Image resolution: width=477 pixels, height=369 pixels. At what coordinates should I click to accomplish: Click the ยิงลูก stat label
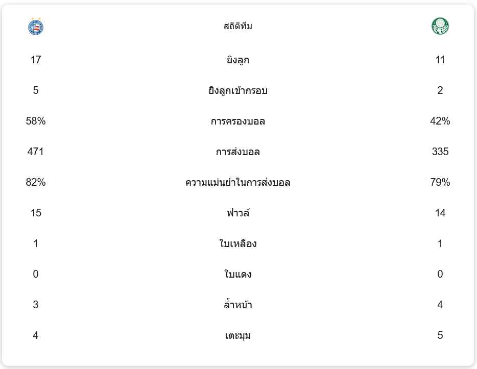pos(238,60)
